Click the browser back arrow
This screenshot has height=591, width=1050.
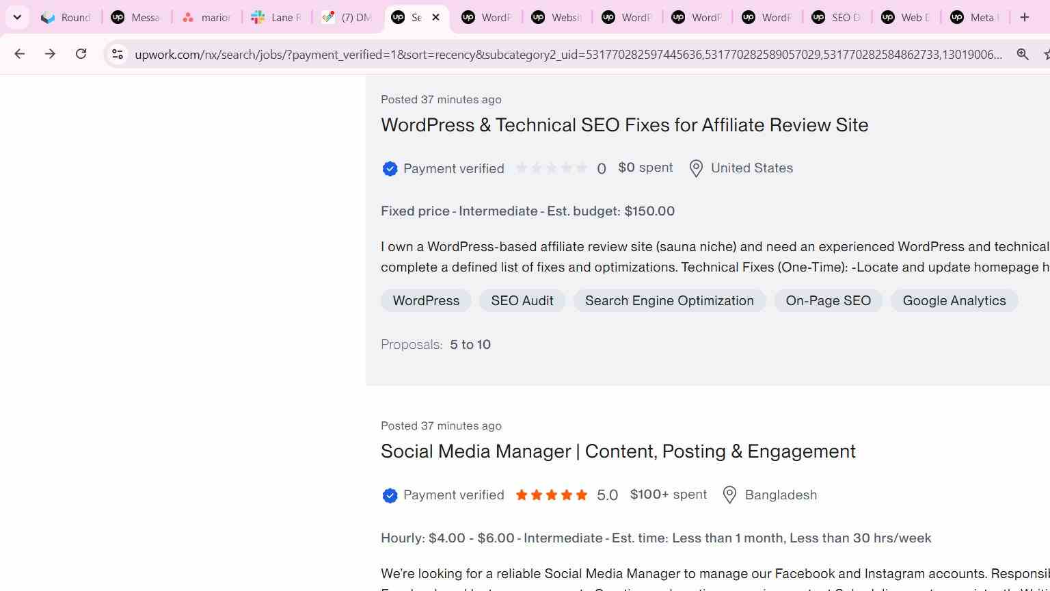(x=19, y=54)
